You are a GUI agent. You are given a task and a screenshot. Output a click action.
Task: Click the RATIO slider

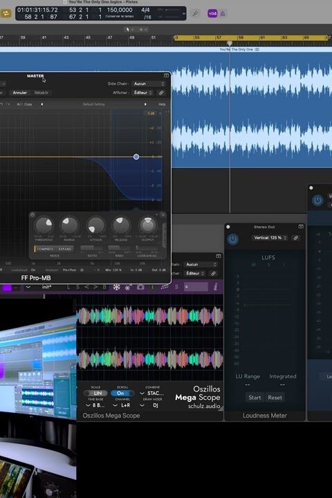coord(92,248)
